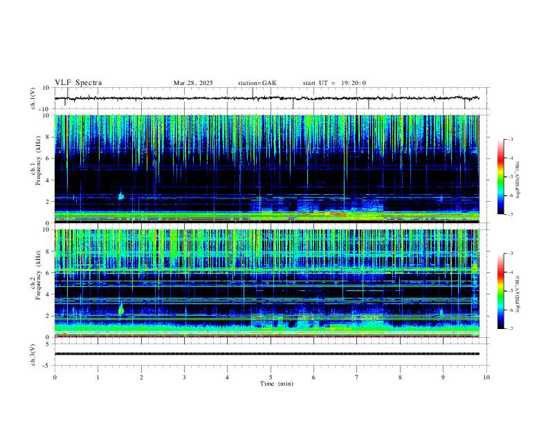548x423 pixels.
Task: Click the "0" tick on the time axis
Action: tap(55, 377)
